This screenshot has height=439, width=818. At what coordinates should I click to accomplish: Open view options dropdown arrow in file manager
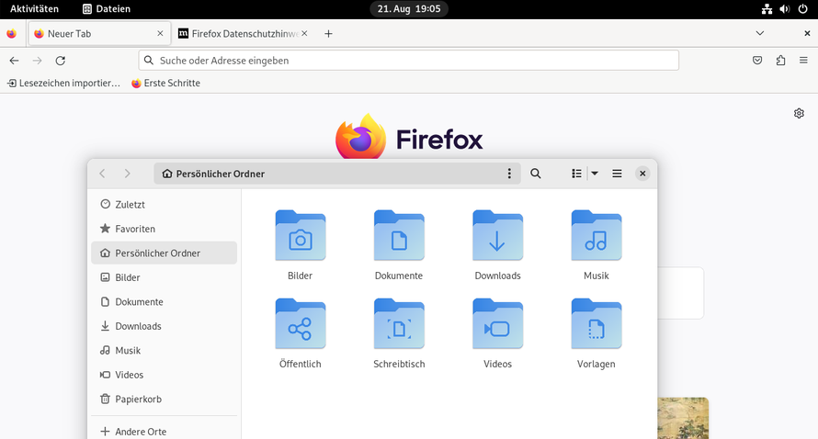594,174
